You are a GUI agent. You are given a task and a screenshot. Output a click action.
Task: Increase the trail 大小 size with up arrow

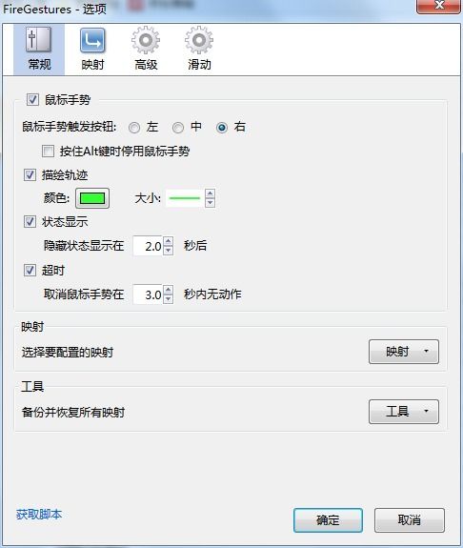pos(210,193)
